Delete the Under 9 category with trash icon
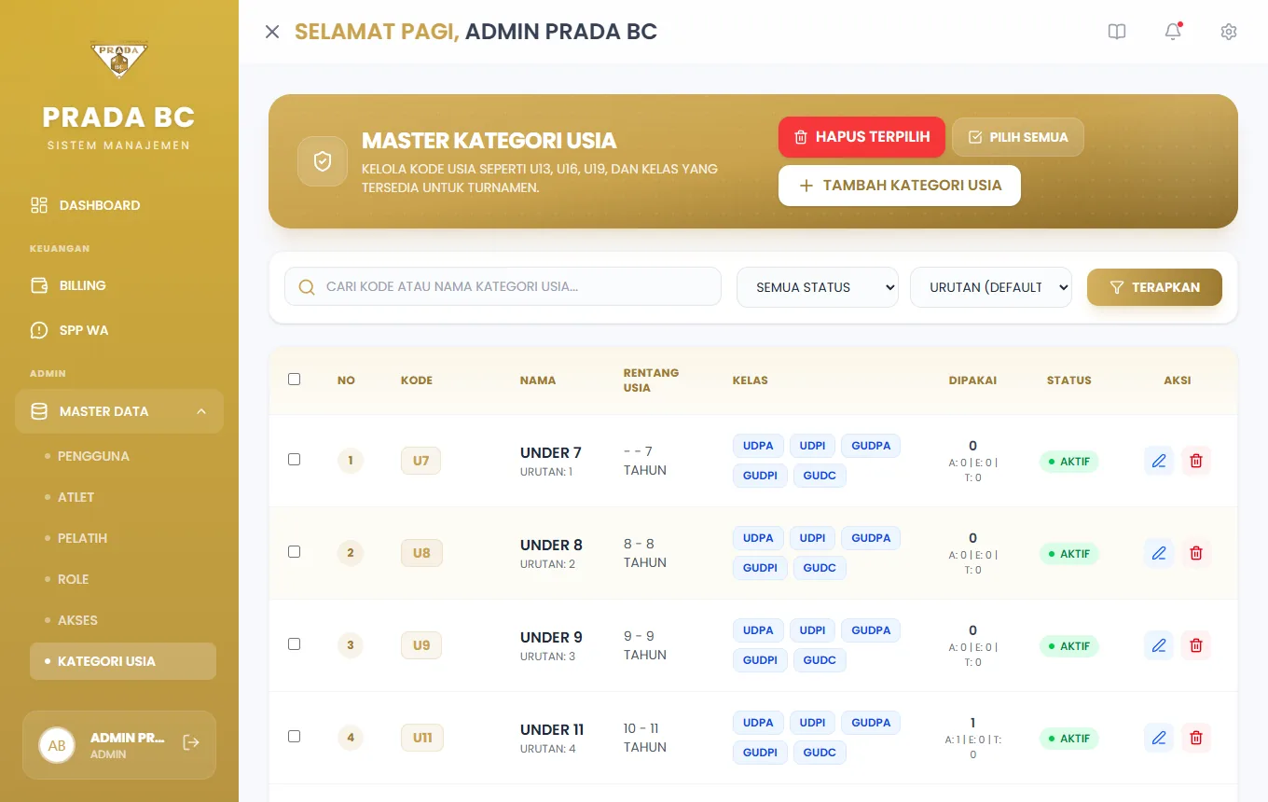Image resolution: width=1268 pixels, height=802 pixels. coord(1196,645)
